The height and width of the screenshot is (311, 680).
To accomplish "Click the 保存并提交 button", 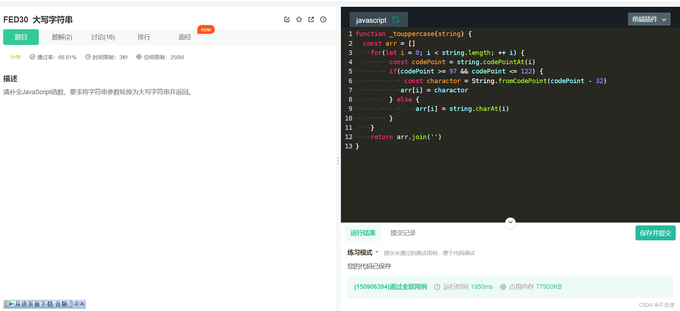I will click(655, 233).
